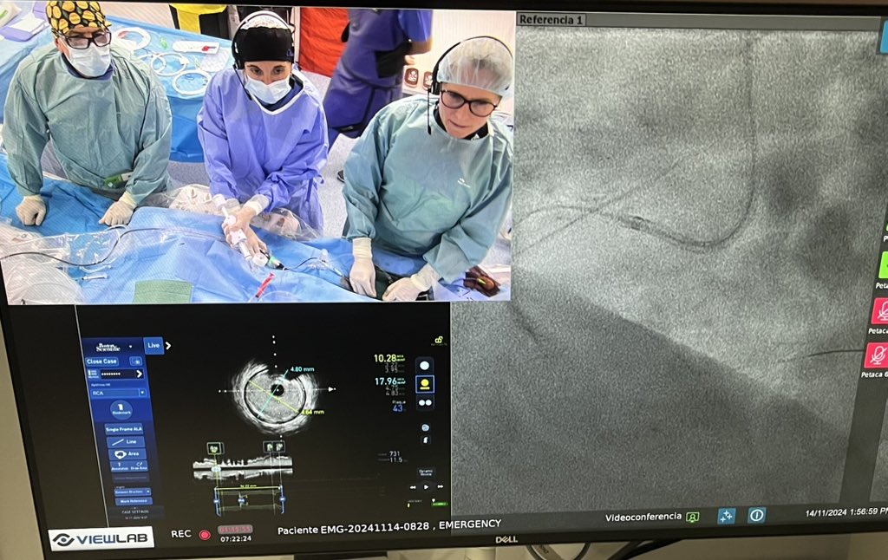The width and height of the screenshot is (888, 560).
Task: Click the Close Case button
Action: click(102, 361)
